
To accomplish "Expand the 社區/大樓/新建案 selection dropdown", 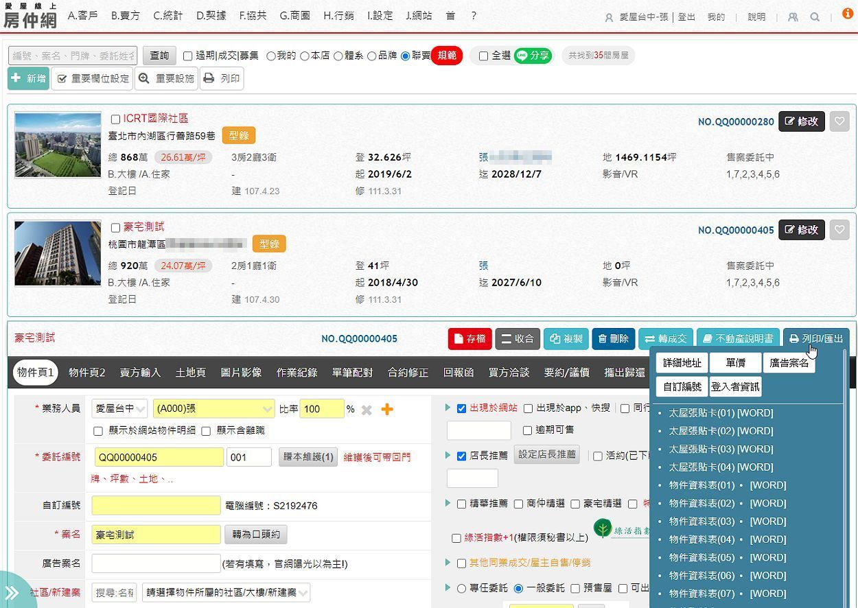I will click(x=226, y=592).
